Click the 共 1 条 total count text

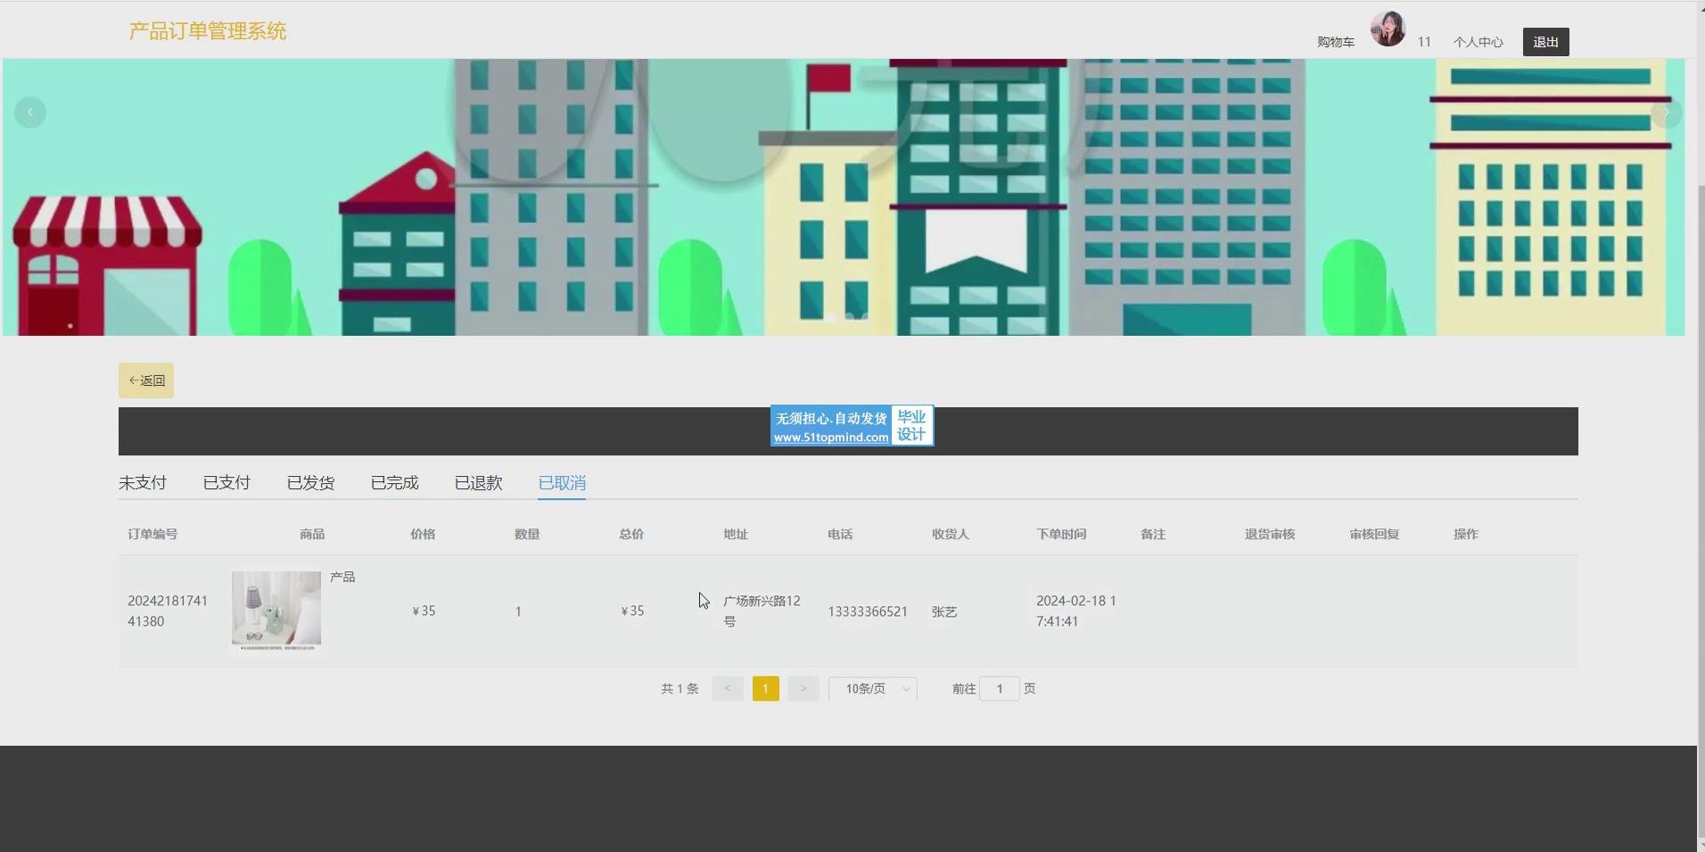[680, 689]
